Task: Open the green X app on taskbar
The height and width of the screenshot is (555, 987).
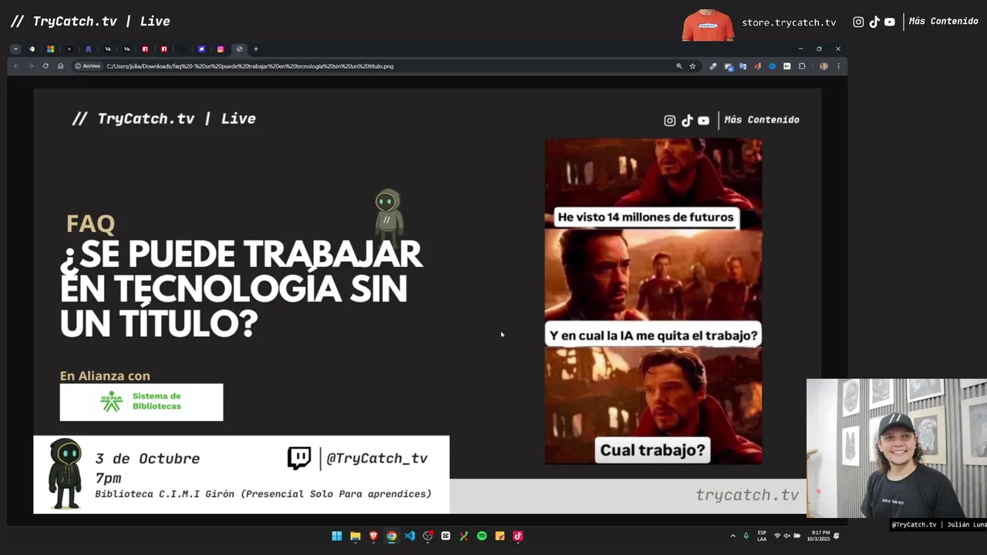Action: [463, 536]
